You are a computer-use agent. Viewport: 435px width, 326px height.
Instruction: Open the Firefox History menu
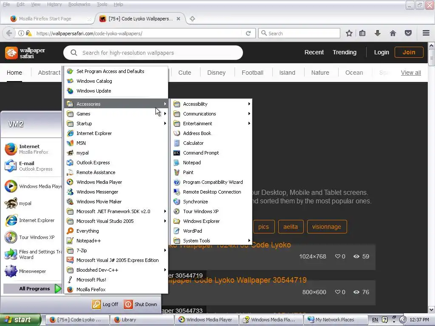(x=54, y=4)
